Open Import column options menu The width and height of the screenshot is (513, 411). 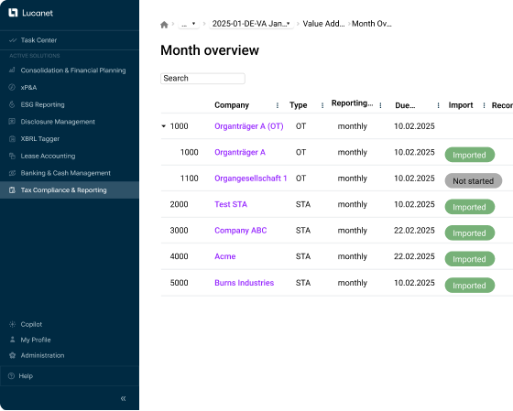coord(484,105)
